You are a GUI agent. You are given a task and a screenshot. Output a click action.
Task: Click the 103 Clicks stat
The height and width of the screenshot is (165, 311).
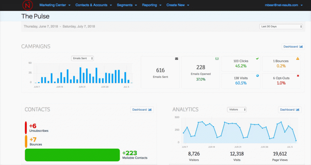(241, 64)
